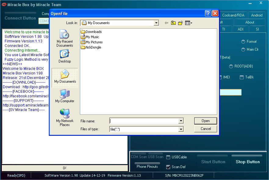Click the COM Scan button
This screenshot has width=269, height=180.
click(139, 157)
